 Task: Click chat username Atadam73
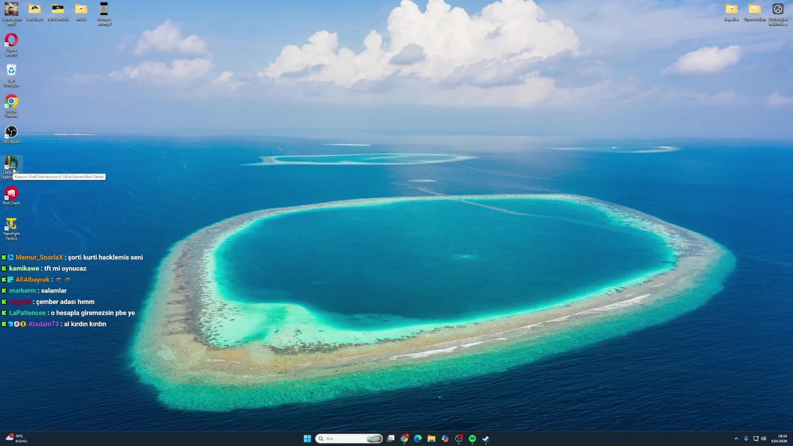tap(43, 324)
